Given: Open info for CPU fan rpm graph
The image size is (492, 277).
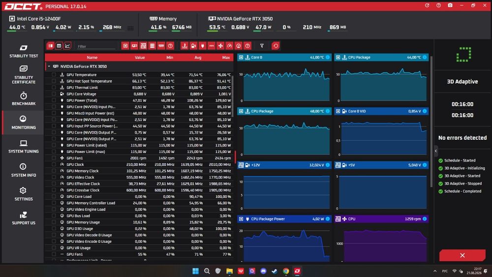Looking at the screenshot, I should coord(425,219).
